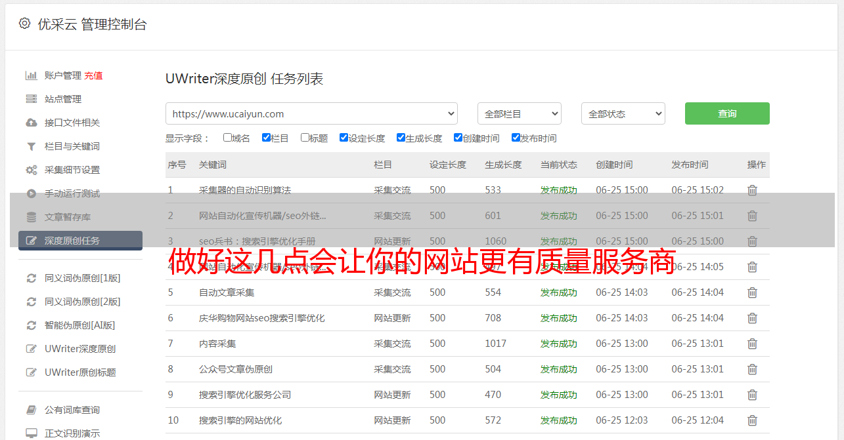The height and width of the screenshot is (440, 844).
Task: Toggle the 发布时间 checkbox
Action: click(516, 138)
